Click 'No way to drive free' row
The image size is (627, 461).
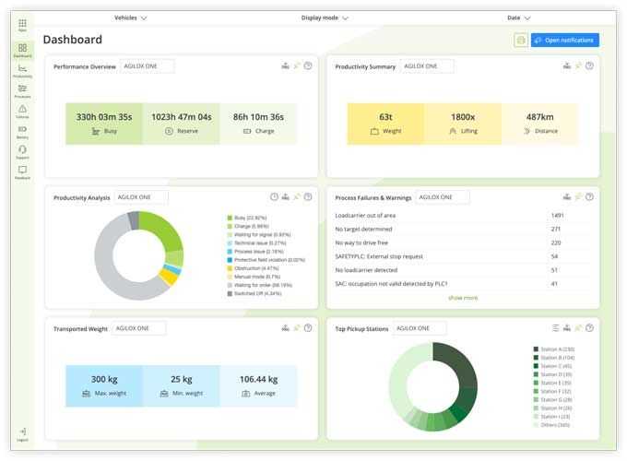(x=463, y=242)
